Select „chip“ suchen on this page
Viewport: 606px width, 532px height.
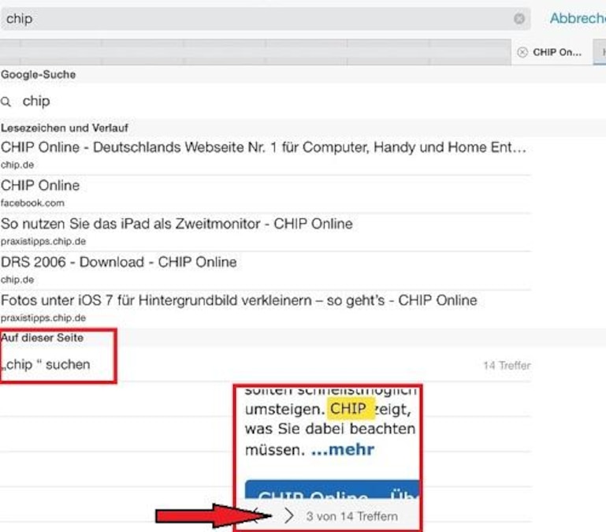(46, 365)
